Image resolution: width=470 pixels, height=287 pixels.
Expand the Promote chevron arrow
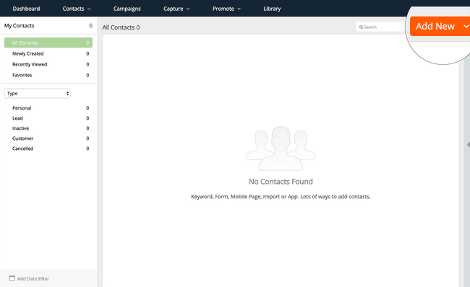tap(239, 9)
